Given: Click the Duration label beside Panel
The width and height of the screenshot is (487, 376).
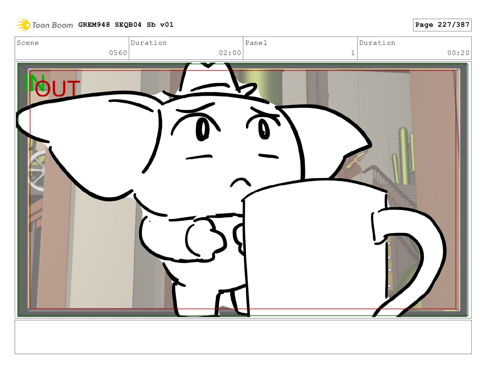Looking at the screenshot, I should 377,43.
